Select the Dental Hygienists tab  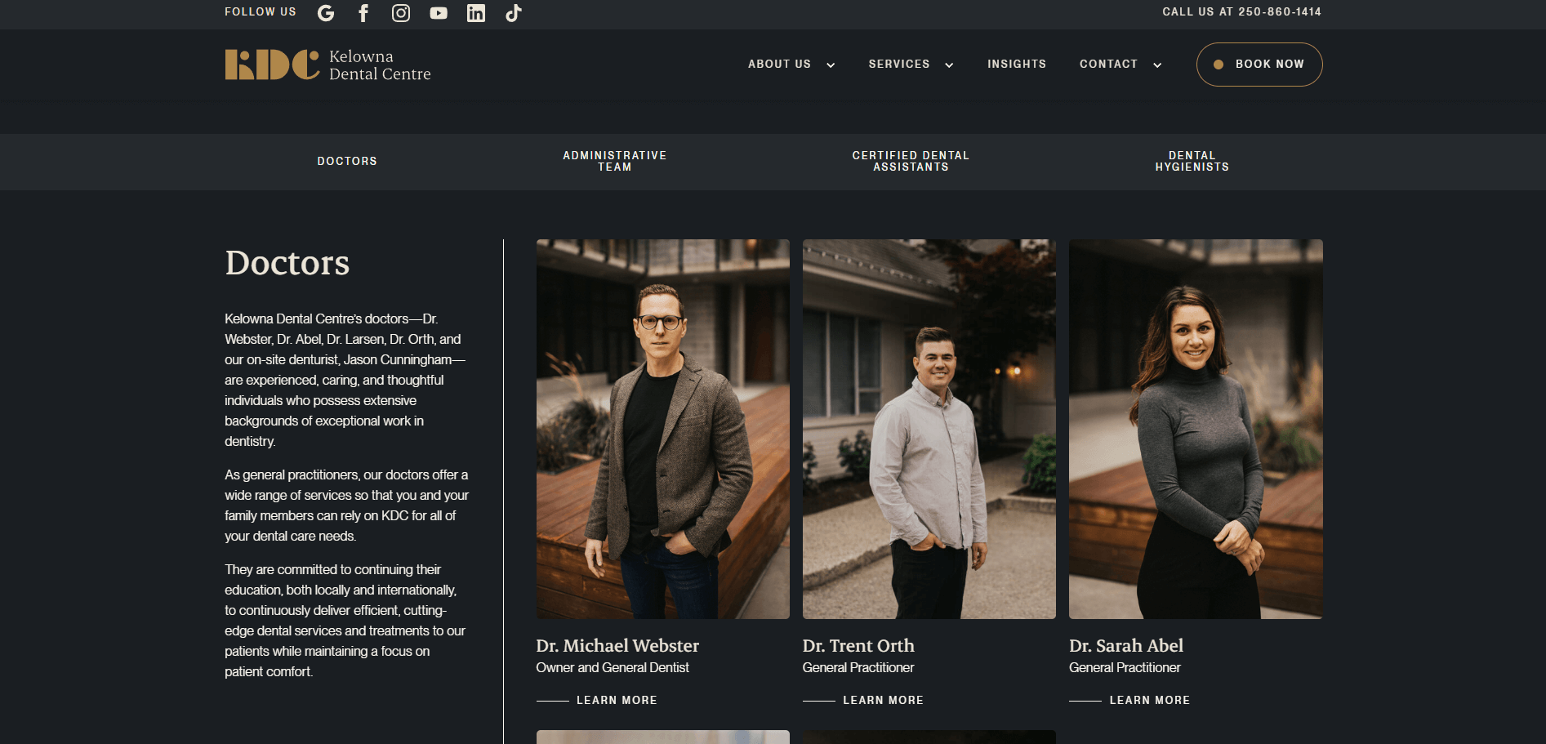point(1192,162)
